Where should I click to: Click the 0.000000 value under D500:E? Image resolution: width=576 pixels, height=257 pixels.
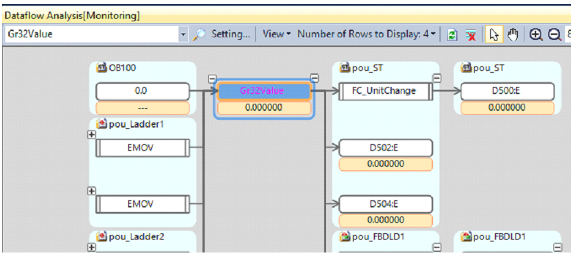tap(507, 108)
